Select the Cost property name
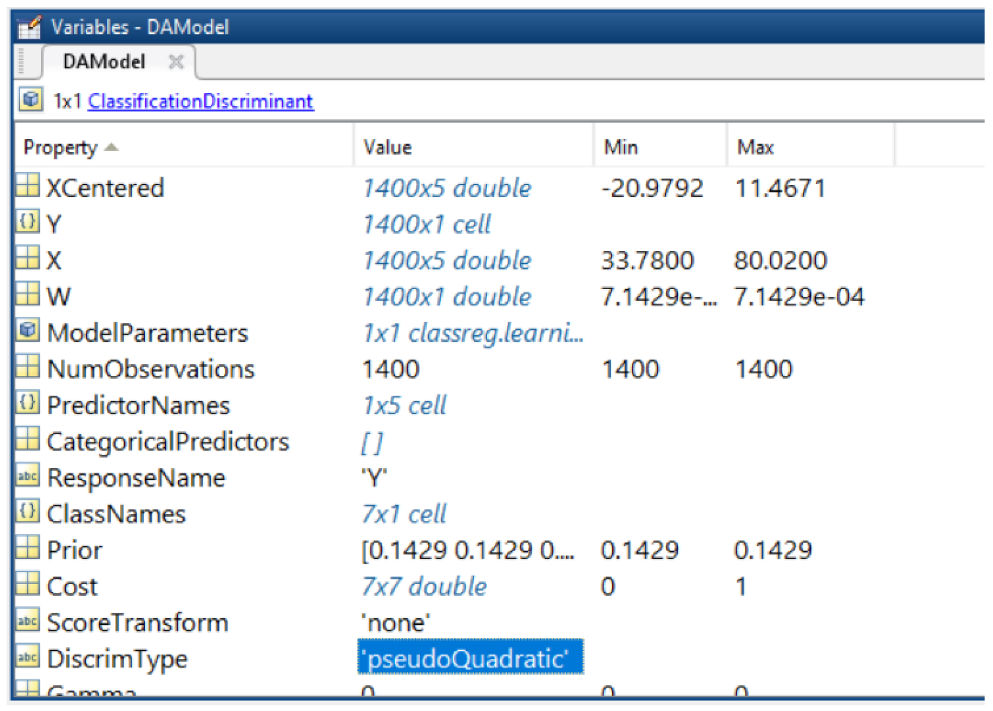Image resolution: width=993 pixels, height=711 pixels. pyautogui.click(x=72, y=586)
